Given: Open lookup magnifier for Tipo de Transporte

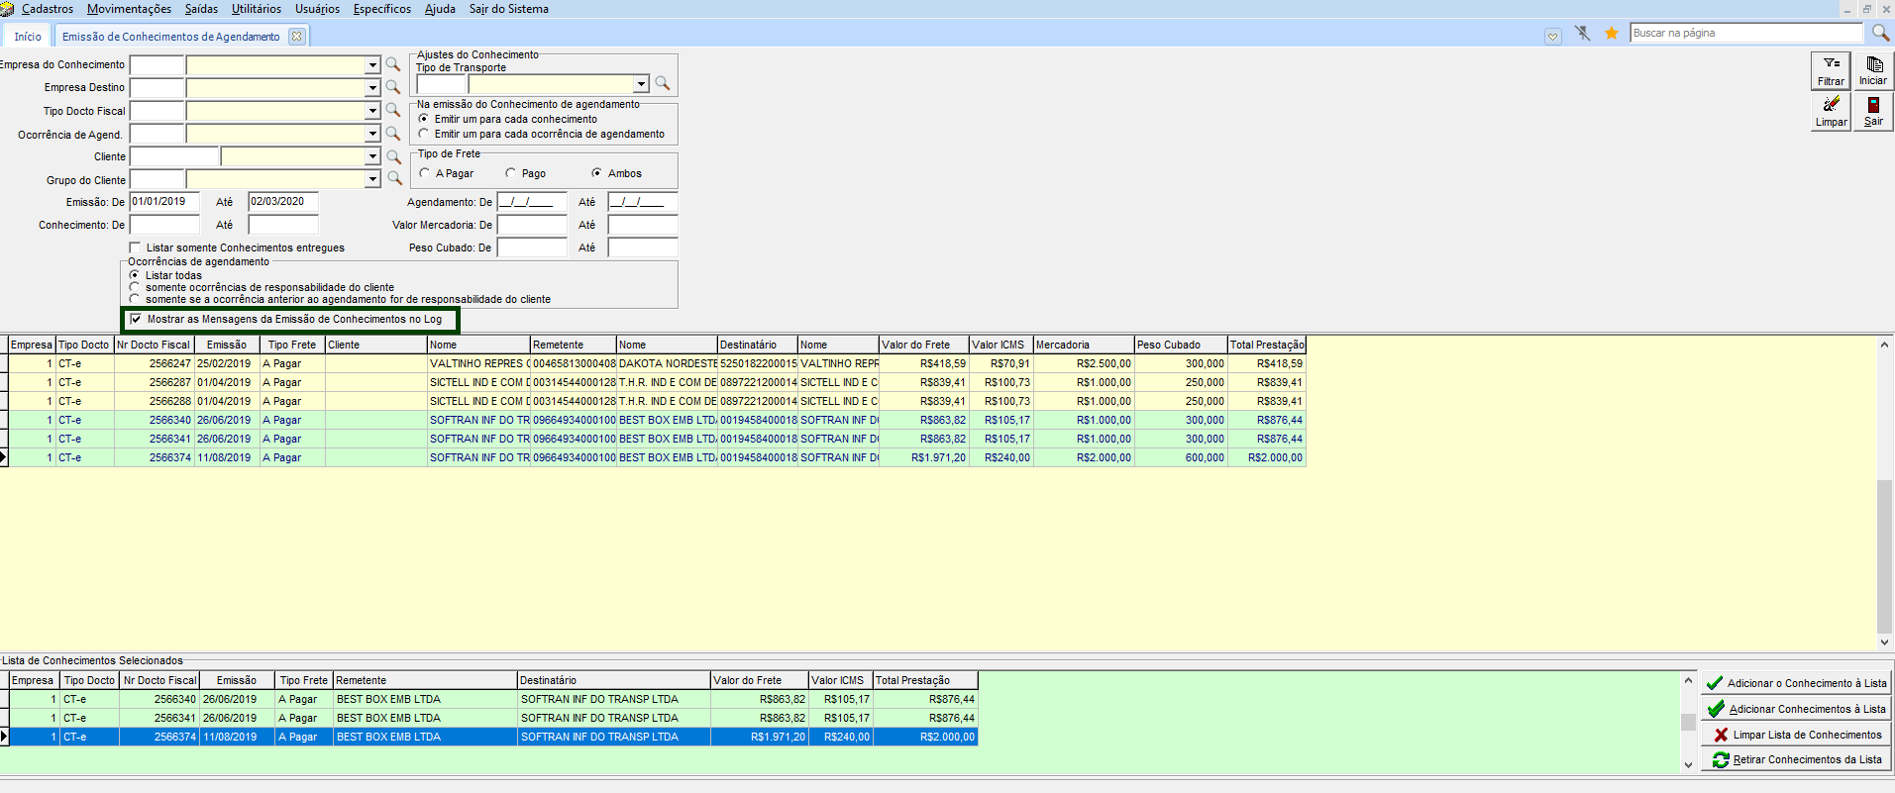Looking at the screenshot, I should pos(663,83).
